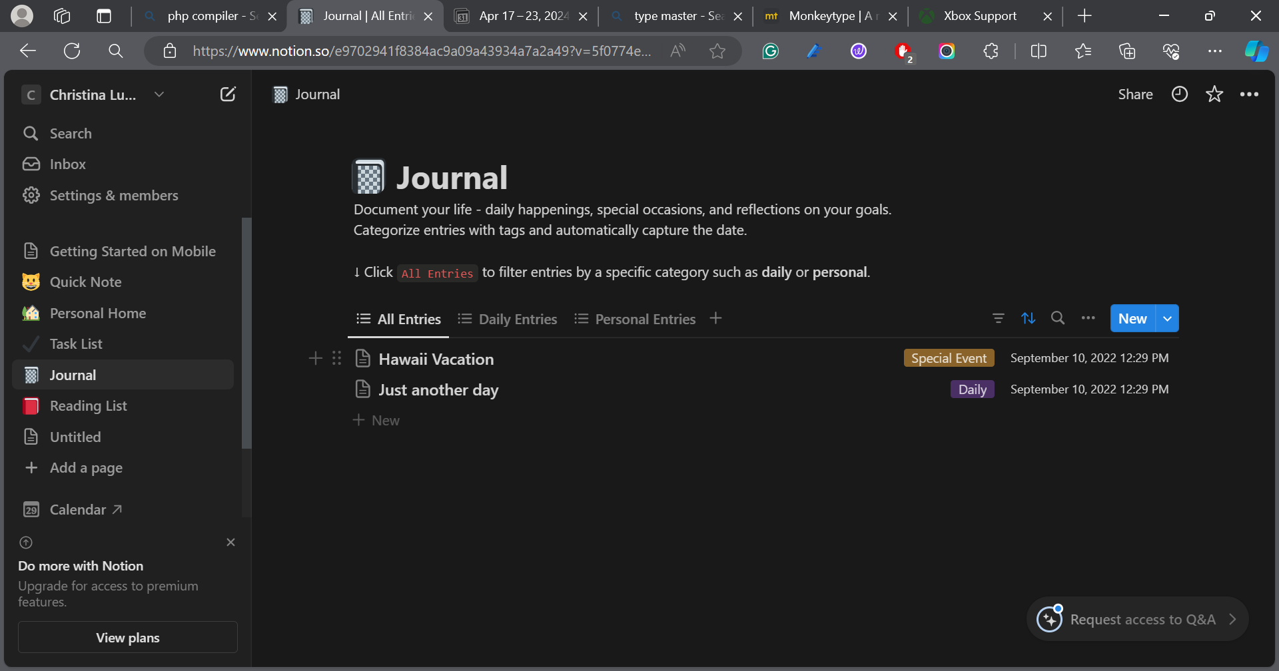
Task: Toggle browser split screen view
Action: click(x=1038, y=51)
